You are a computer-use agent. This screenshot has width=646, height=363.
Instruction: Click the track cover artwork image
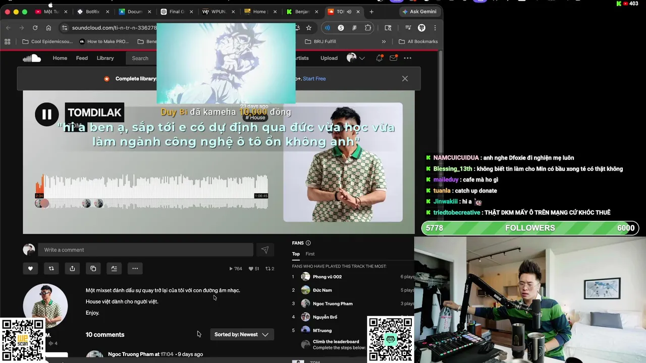click(x=343, y=162)
